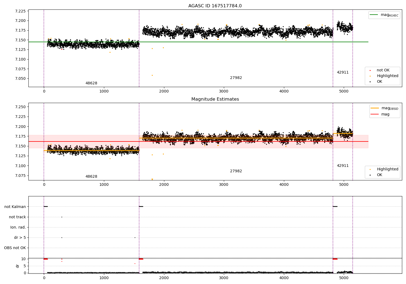Select observation label 27982 in top plot
The image size is (406, 284).
click(236, 78)
